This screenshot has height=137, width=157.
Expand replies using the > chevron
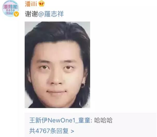pos(72,131)
